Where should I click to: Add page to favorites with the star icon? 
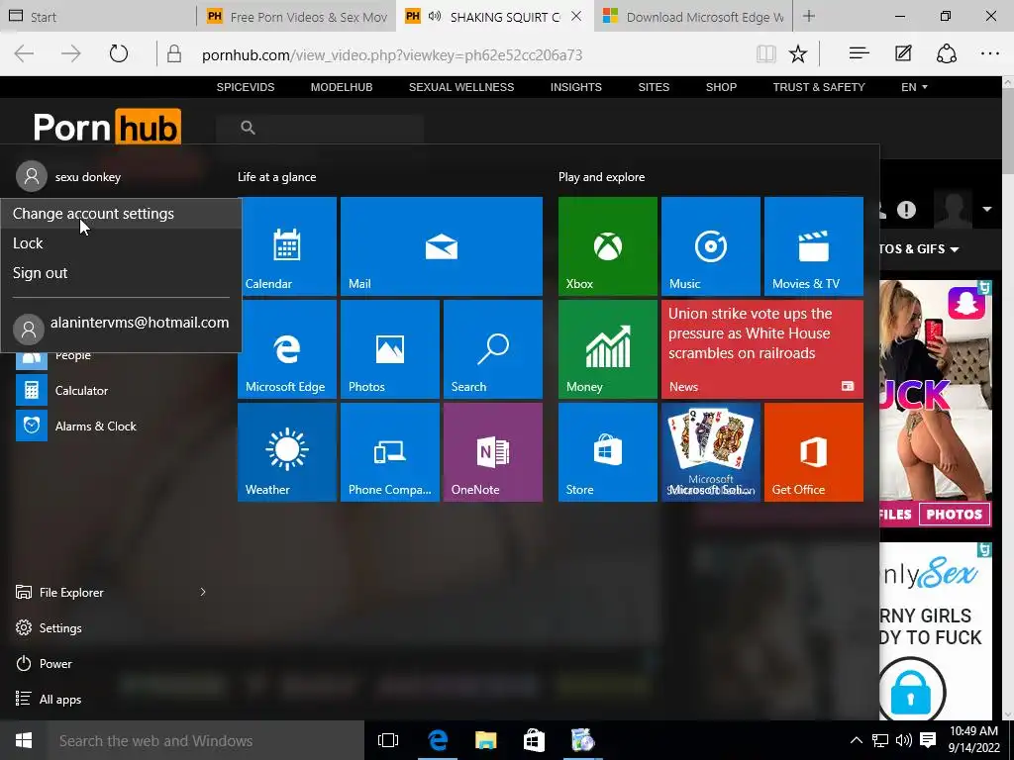pyautogui.click(x=798, y=53)
